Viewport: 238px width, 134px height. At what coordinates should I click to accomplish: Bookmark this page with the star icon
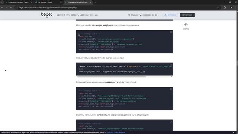[x=218, y=7]
